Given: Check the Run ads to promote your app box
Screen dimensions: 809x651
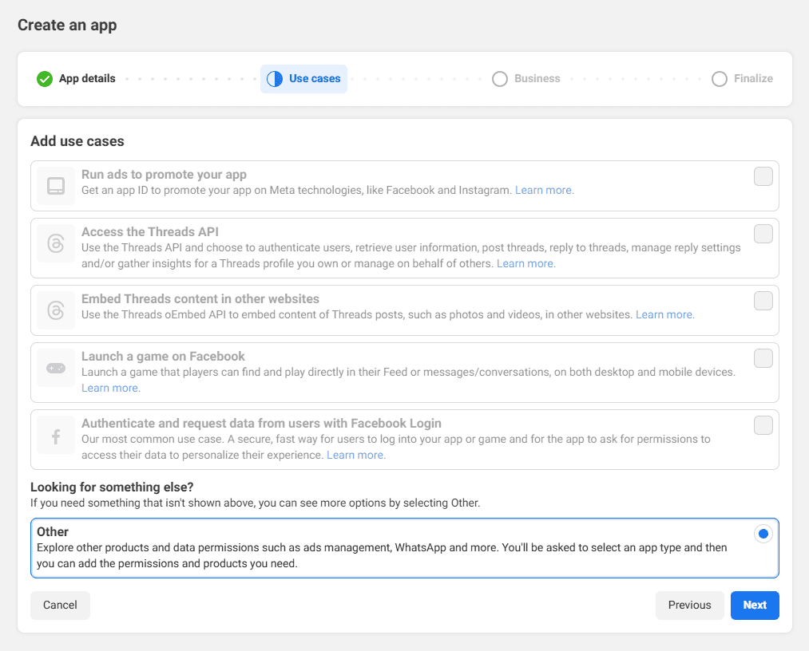Looking at the screenshot, I should pyautogui.click(x=763, y=176).
